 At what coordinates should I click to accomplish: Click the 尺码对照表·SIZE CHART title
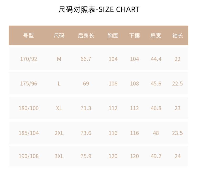pyautogui.click(x=99, y=9)
